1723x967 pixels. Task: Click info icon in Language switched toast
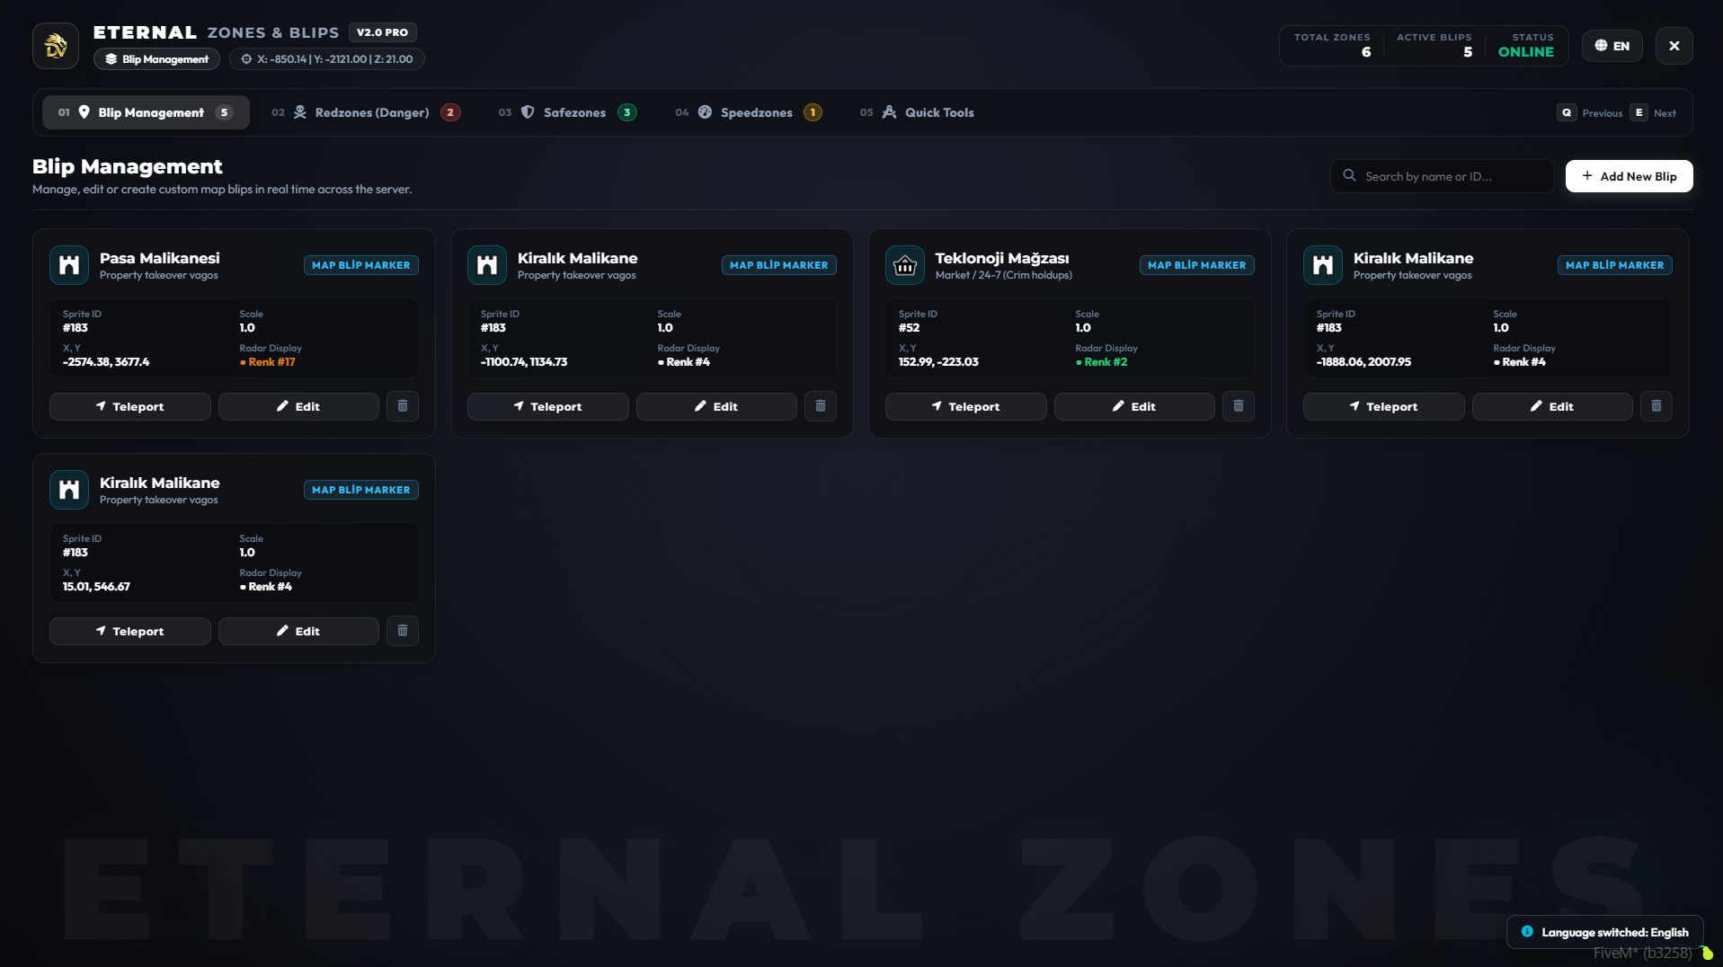click(x=1527, y=932)
